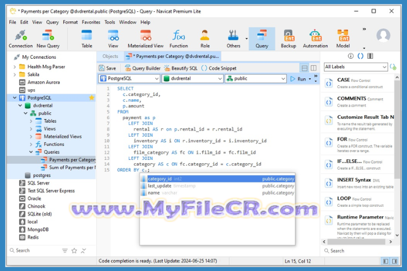
Task: Collapse the PostgreSQL connection node
Action: click(x=15, y=98)
